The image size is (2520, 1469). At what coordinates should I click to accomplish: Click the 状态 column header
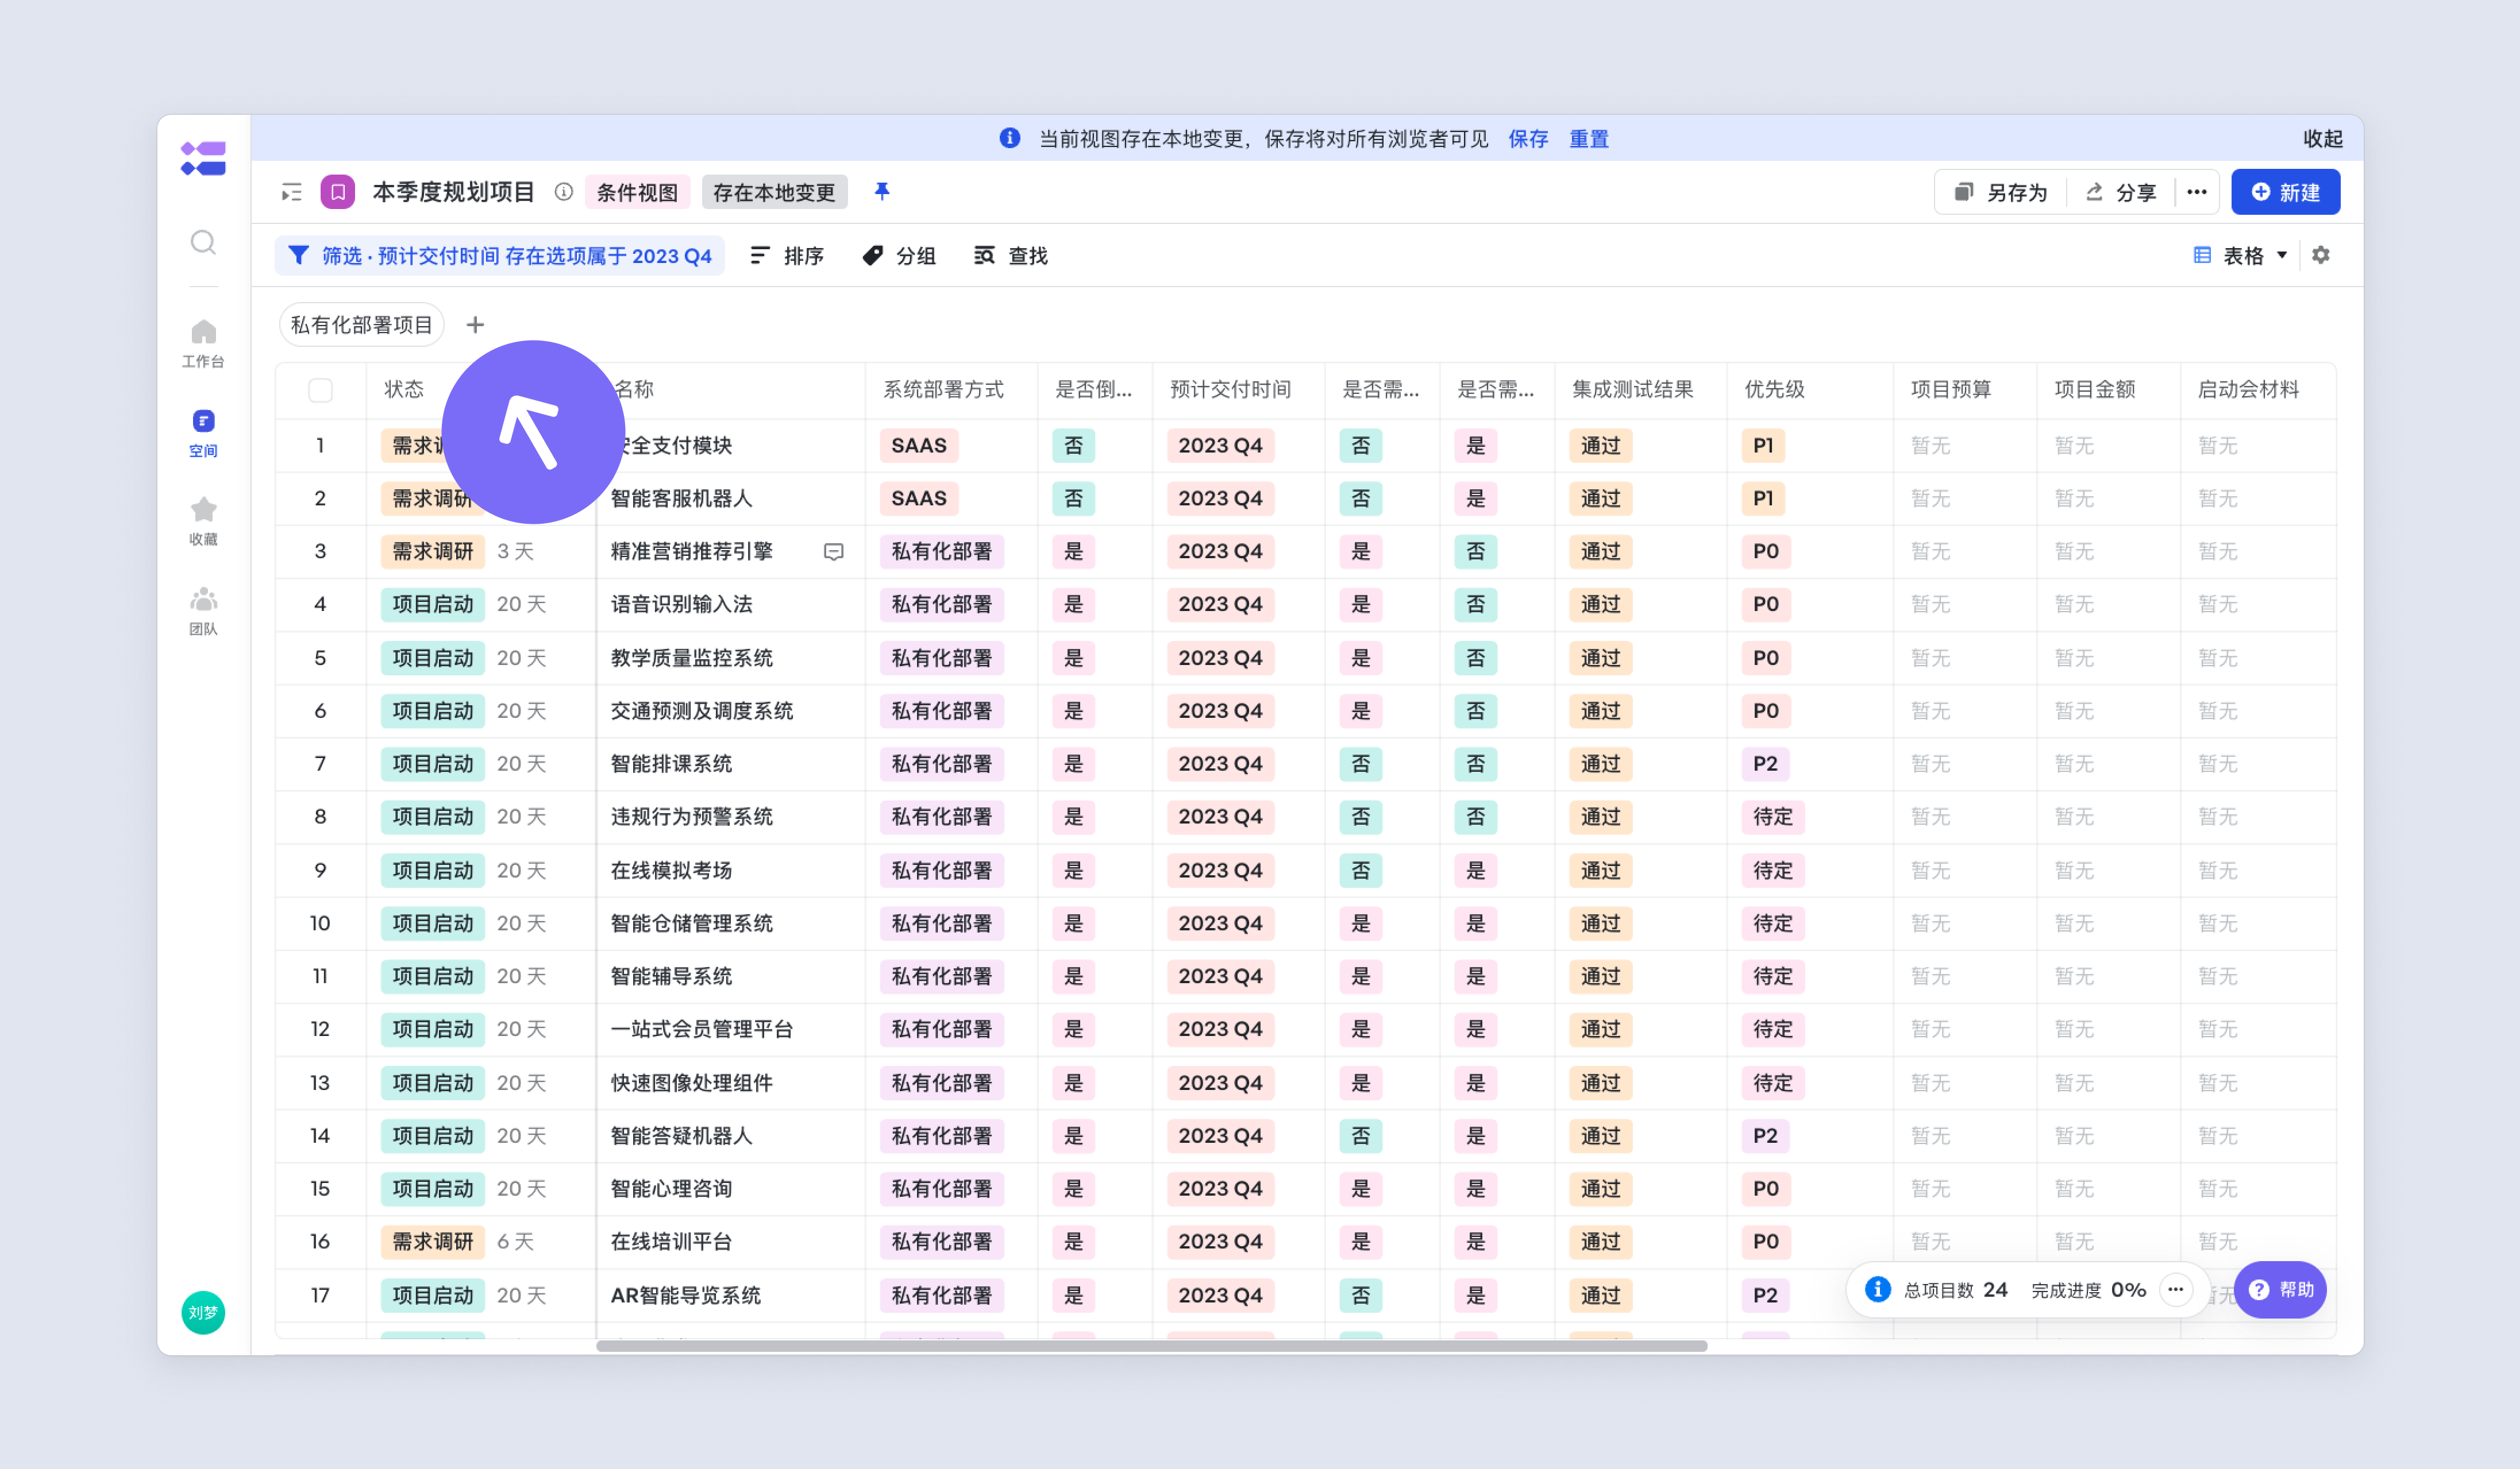[x=404, y=390]
